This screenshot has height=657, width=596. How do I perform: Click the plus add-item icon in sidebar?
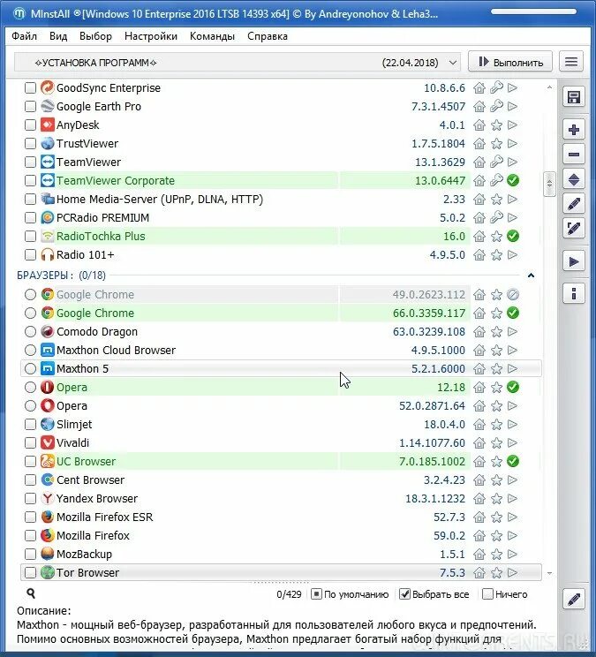(573, 130)
